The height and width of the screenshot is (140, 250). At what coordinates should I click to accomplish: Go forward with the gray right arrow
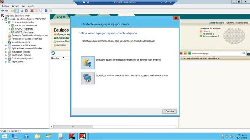(7, 10)
